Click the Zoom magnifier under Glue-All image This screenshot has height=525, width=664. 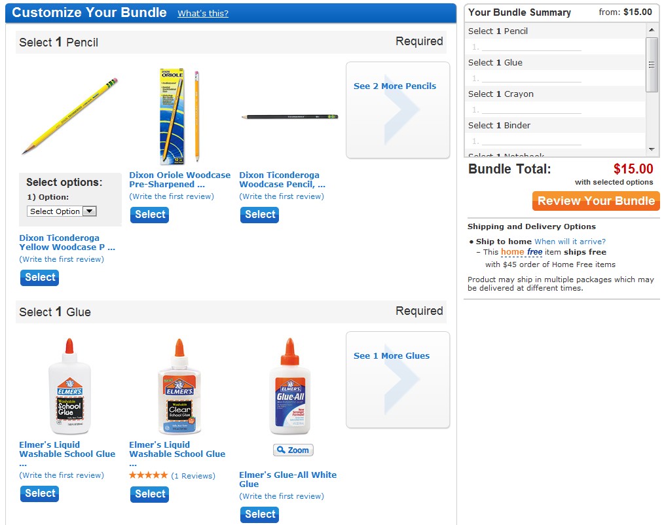(293, 450)
